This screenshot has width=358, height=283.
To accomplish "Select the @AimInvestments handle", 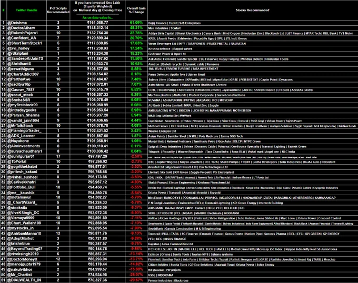I will pyautogui.click(x=26, y=146).
